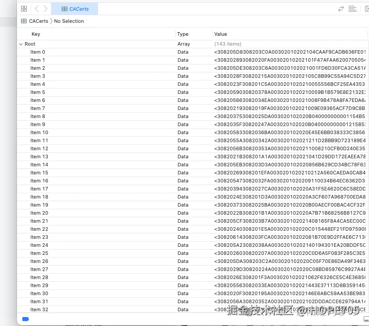Select the Item 13 row
This screenshot has height=326, width=369.
pos(192,157)
